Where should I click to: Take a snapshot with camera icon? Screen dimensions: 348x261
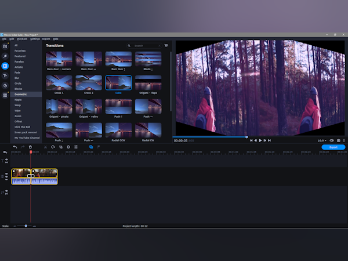339,140
